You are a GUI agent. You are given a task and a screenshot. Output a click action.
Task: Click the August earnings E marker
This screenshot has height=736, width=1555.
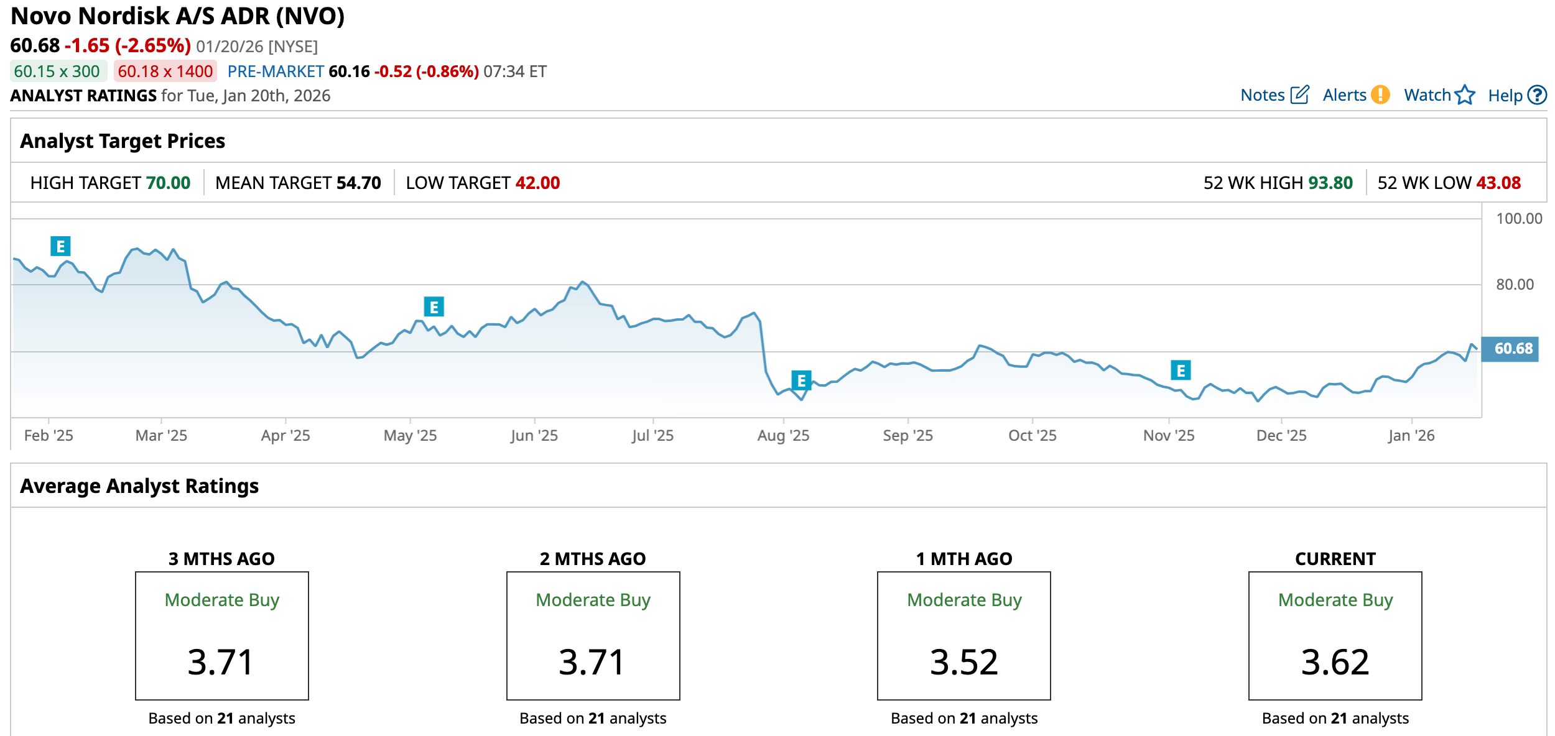coord(801,380)
